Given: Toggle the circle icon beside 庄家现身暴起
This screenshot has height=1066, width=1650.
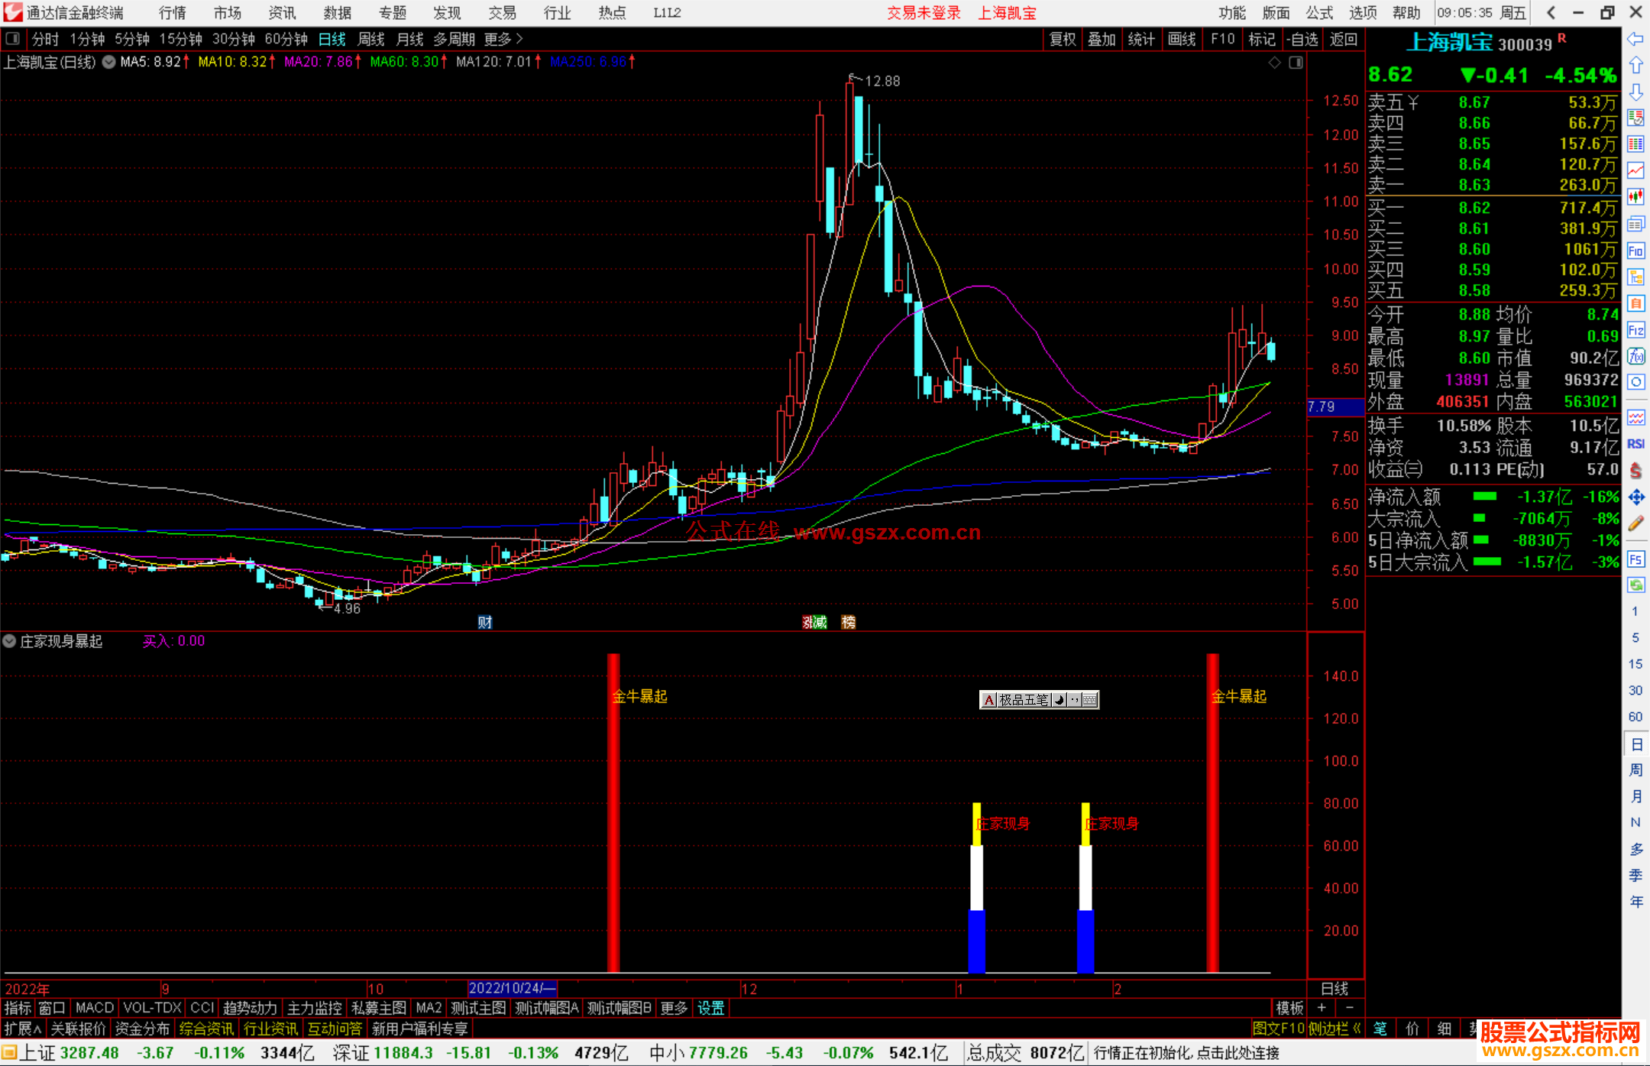Looking at the screenshot, I should (x=9, y=641).
